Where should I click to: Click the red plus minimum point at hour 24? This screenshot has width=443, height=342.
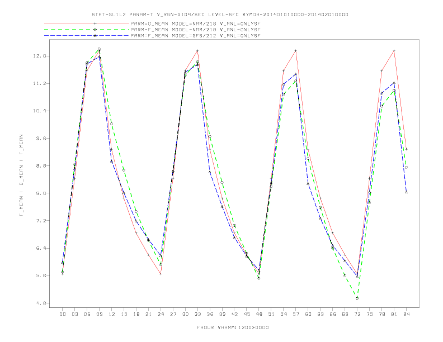coord(161,274)
